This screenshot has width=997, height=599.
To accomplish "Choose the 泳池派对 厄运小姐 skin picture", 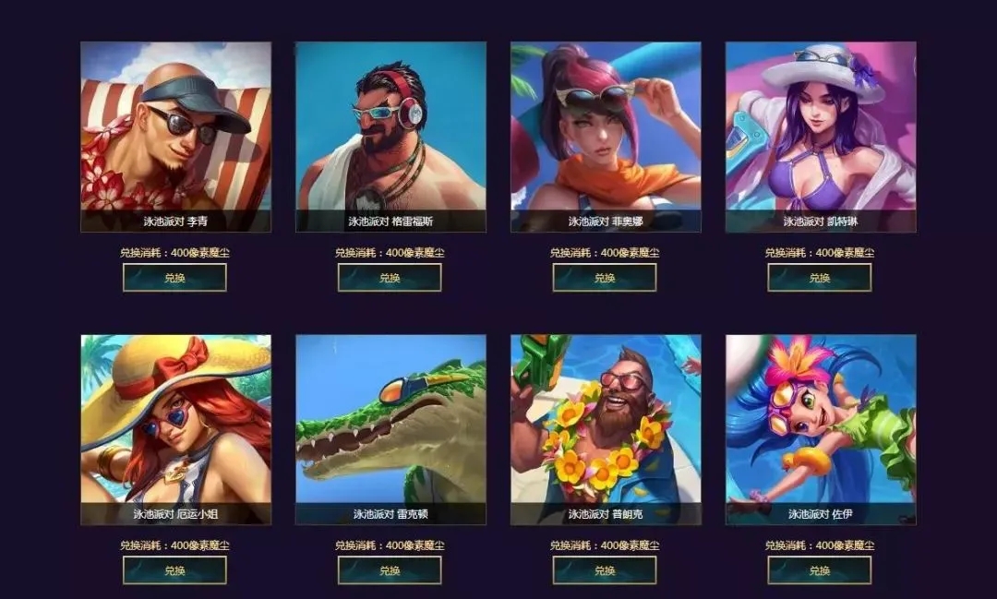I will click(x=175, y=430).
